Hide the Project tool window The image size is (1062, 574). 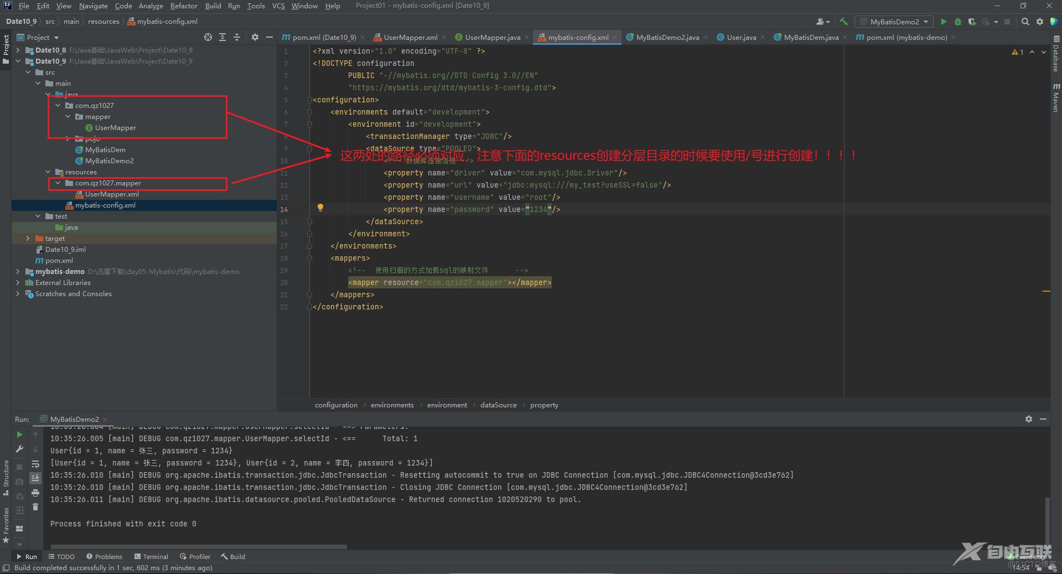tap(270, 37)
